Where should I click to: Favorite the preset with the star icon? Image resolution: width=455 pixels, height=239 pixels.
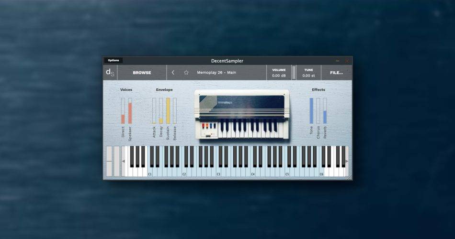[186, 73]
